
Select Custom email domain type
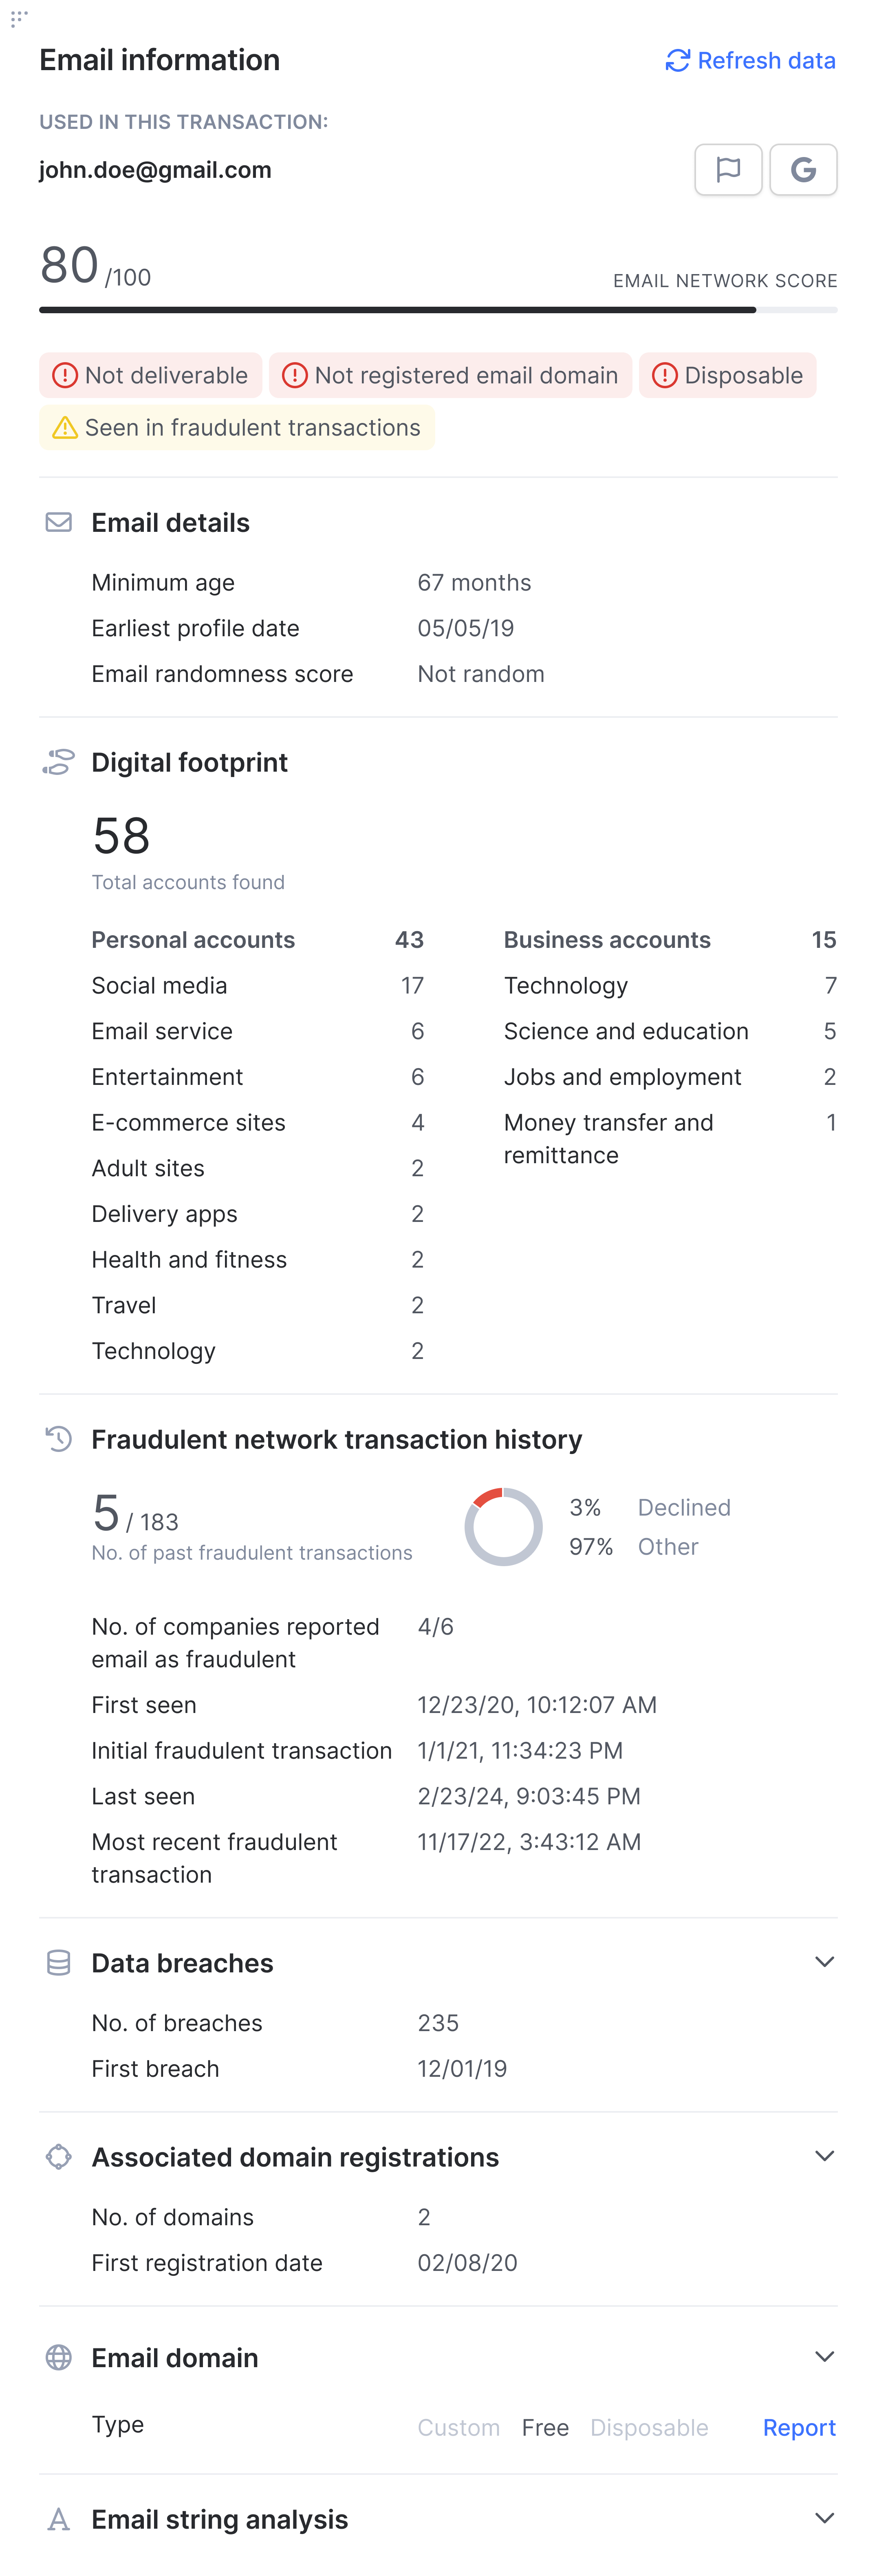tap(458, 2428)
